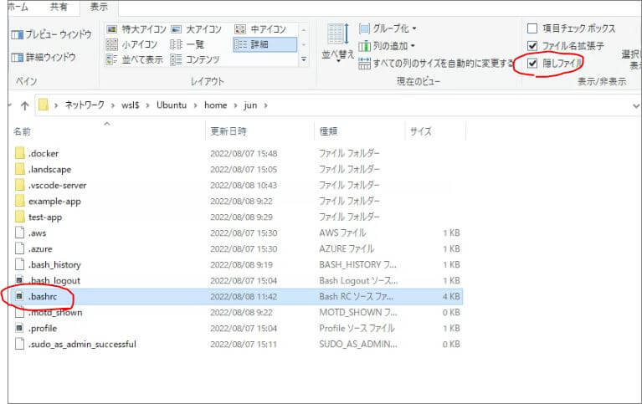Click the .profile file name
The width and height of the screenshot is (642, 404).
[x=43, y=328]
